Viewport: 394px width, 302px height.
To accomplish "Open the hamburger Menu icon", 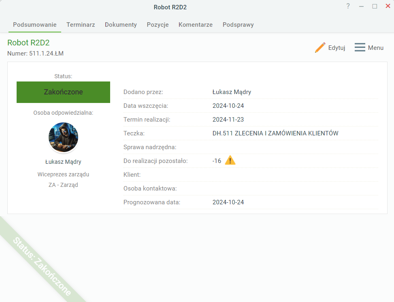I will click(360, 47).
